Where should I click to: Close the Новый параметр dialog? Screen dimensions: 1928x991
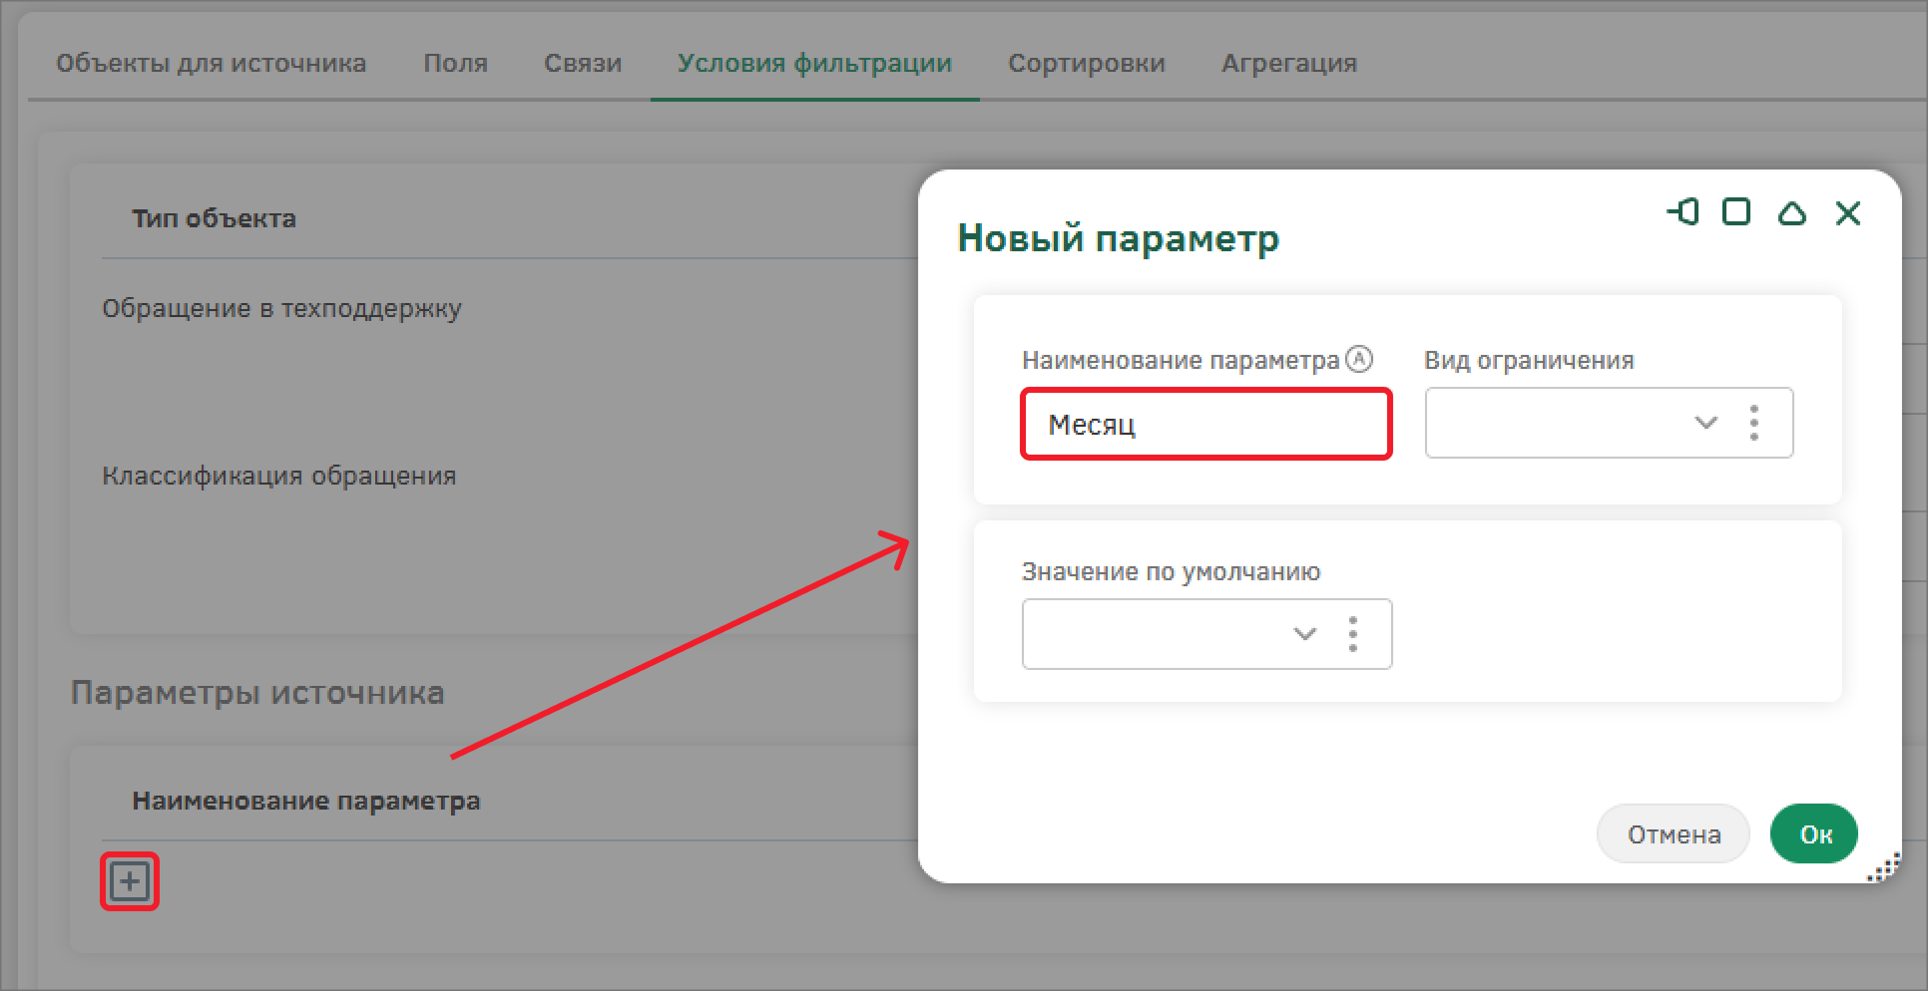click(x=1848, y=212)
